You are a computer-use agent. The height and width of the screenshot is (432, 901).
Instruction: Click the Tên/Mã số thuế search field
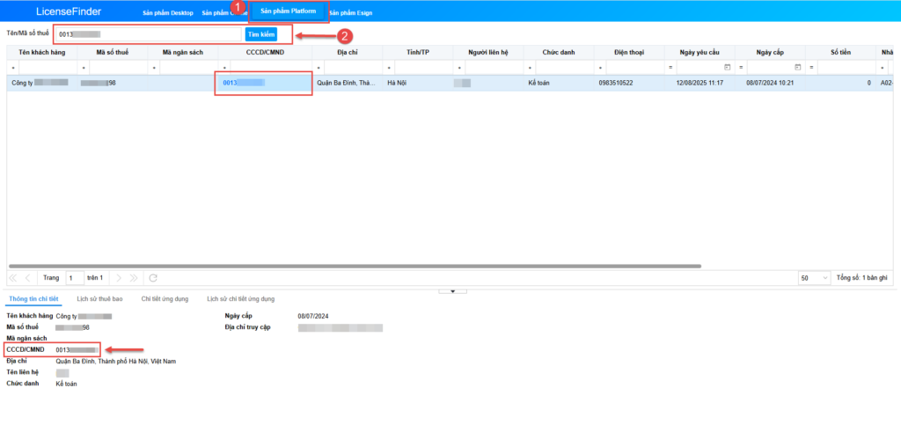pyautogui.click(x=150, y=34)
